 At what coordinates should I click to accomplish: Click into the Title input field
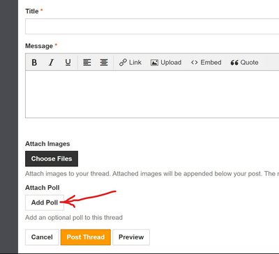point(152,26)
